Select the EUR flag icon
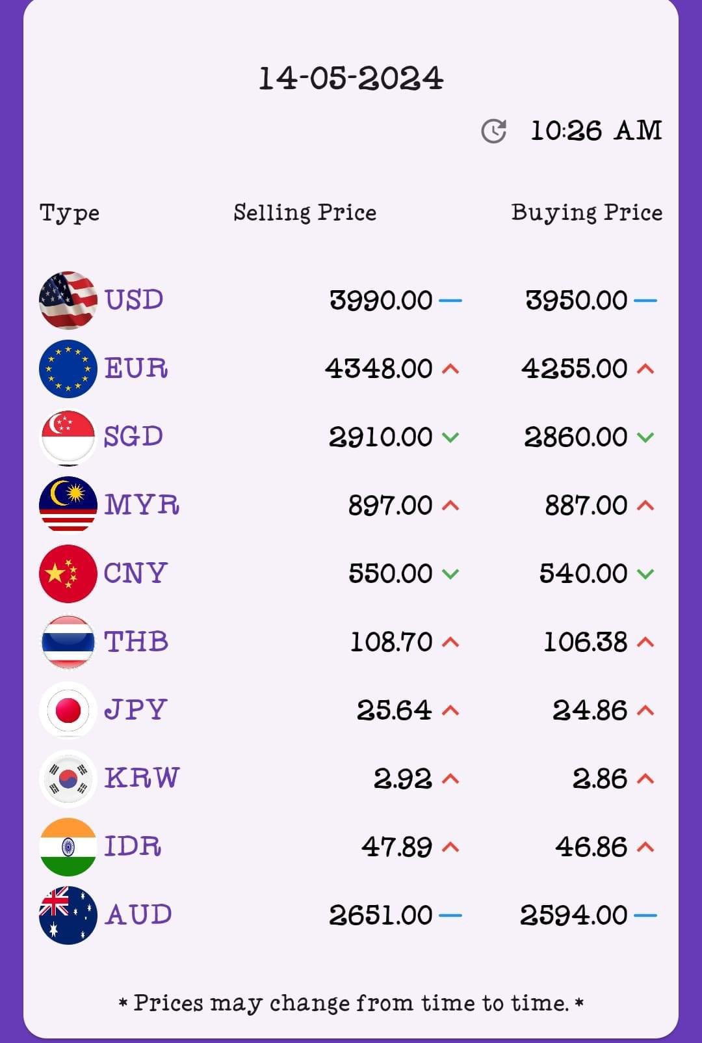Viewport: 702px width, 1043px height. click(68, 368)
